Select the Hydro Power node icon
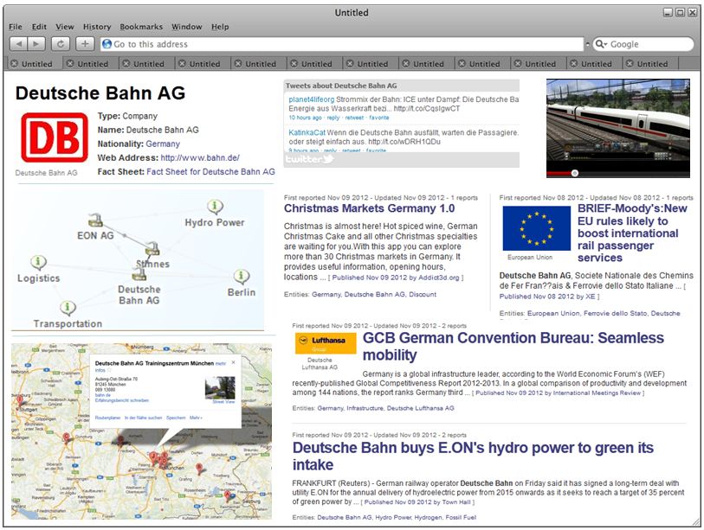This screenshot has width=704, height=530. pos(215,208)
